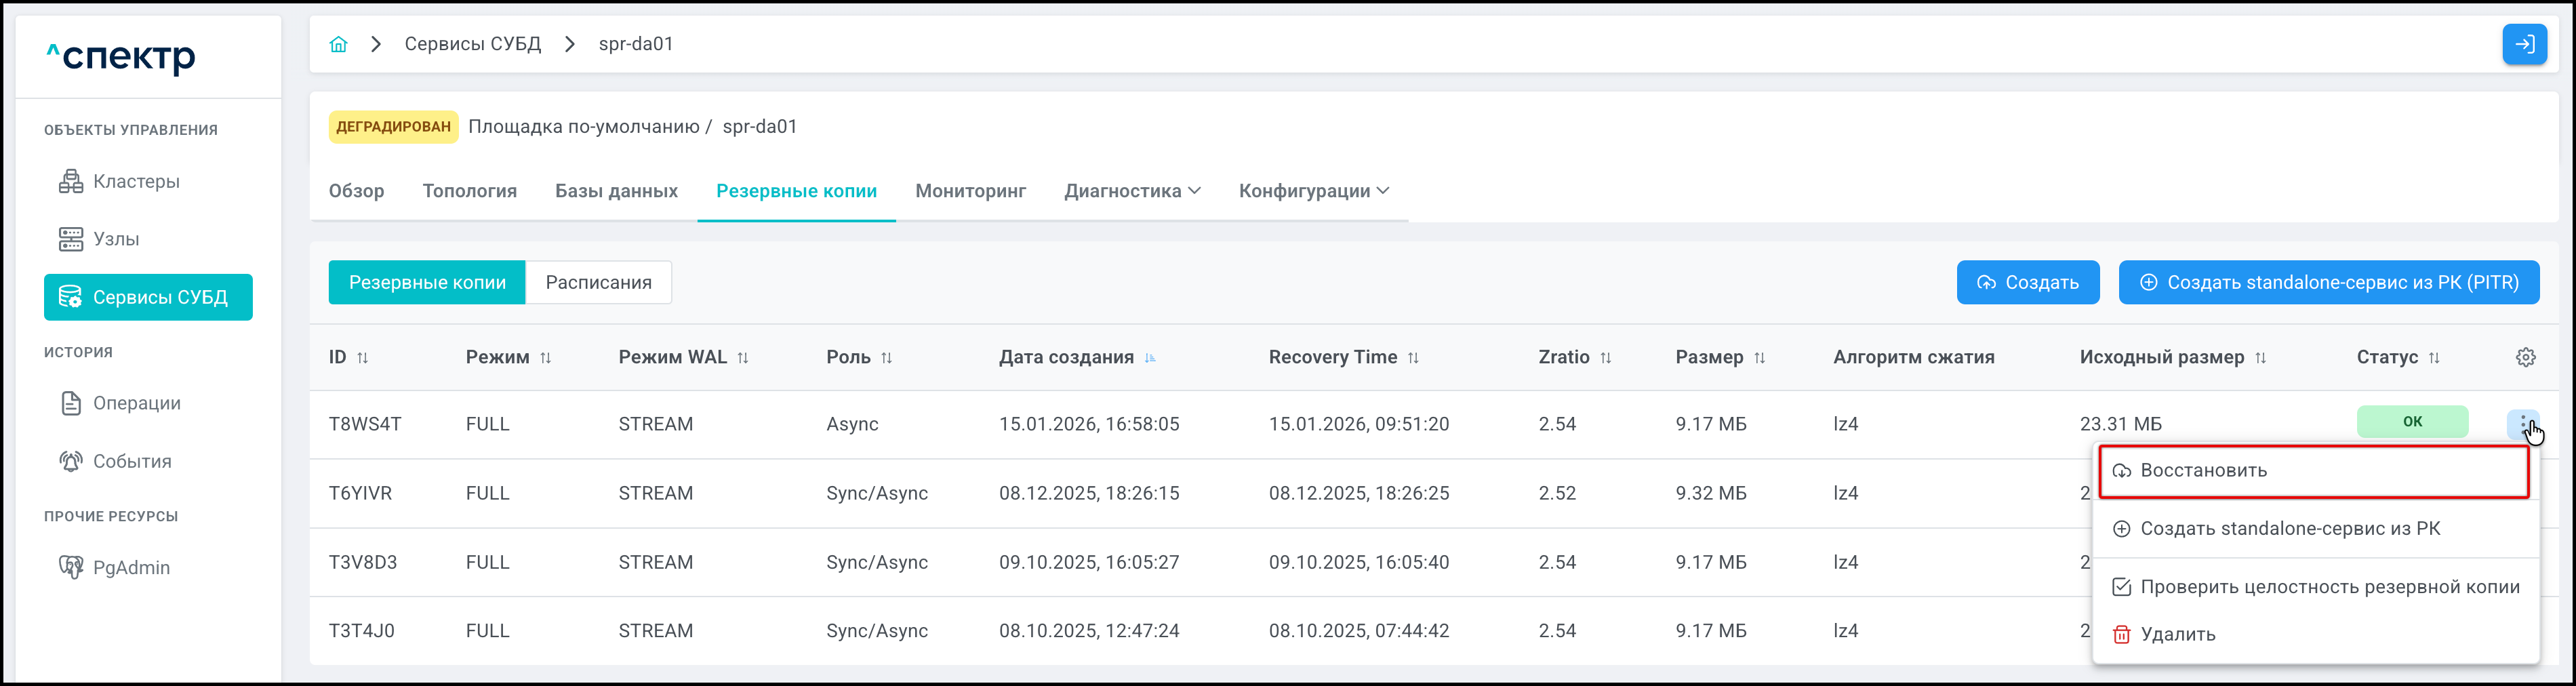Expand the Конфигурации dropdown
Viewport: 2576px width, 686px height.
click(x=1313, y=191)
